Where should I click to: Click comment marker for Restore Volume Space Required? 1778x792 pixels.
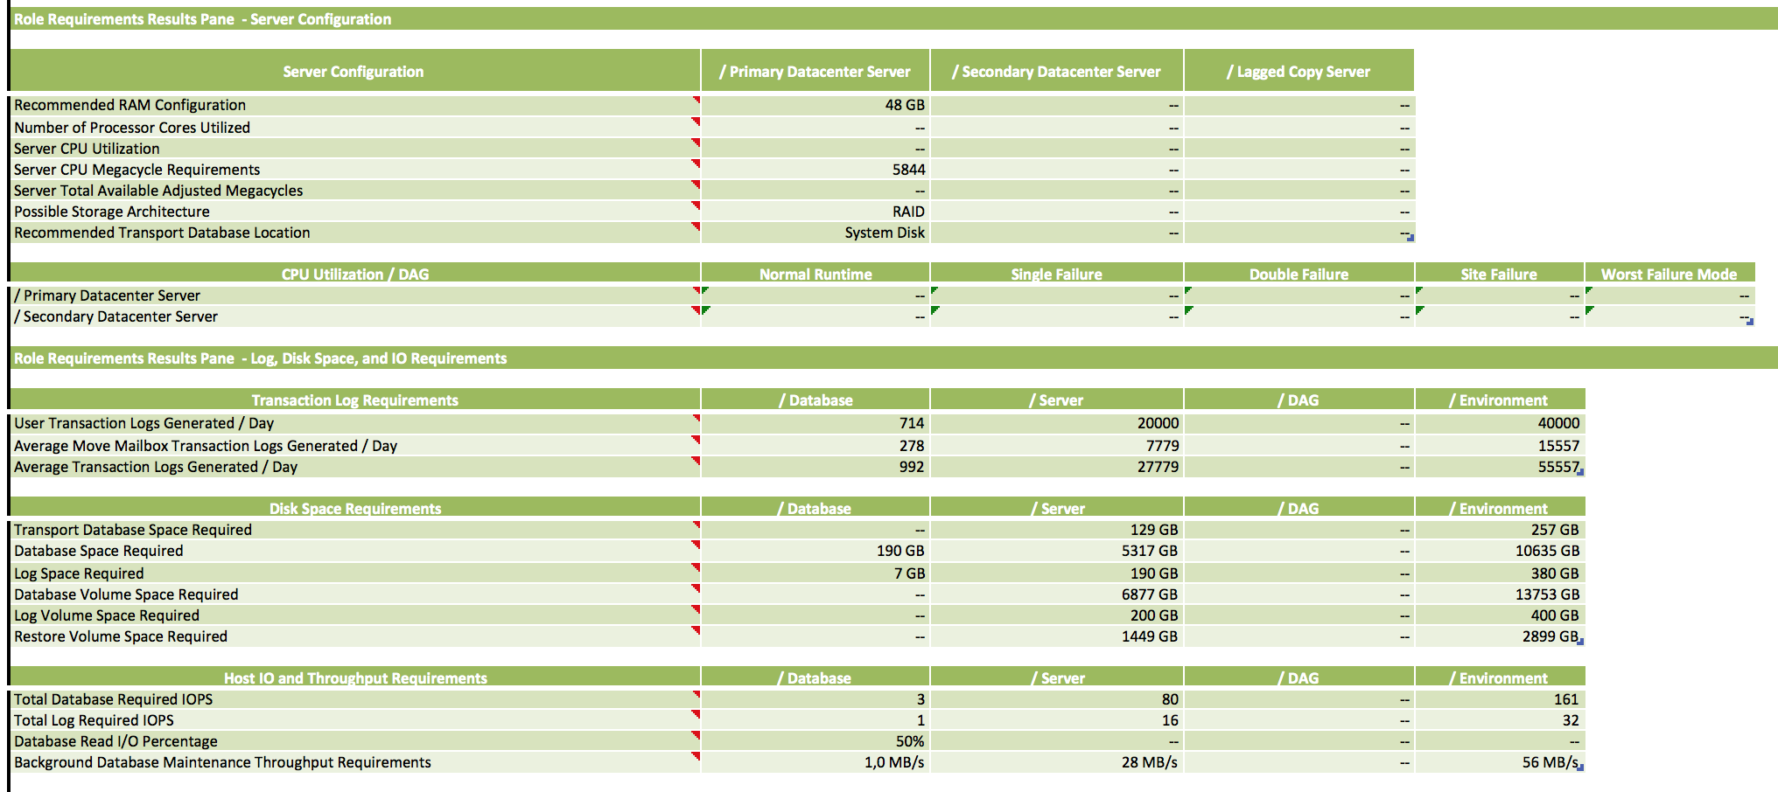point(696,630)
